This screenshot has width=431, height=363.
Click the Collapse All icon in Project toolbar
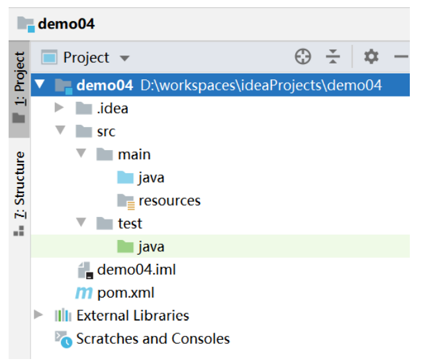[x=332, y=57]
